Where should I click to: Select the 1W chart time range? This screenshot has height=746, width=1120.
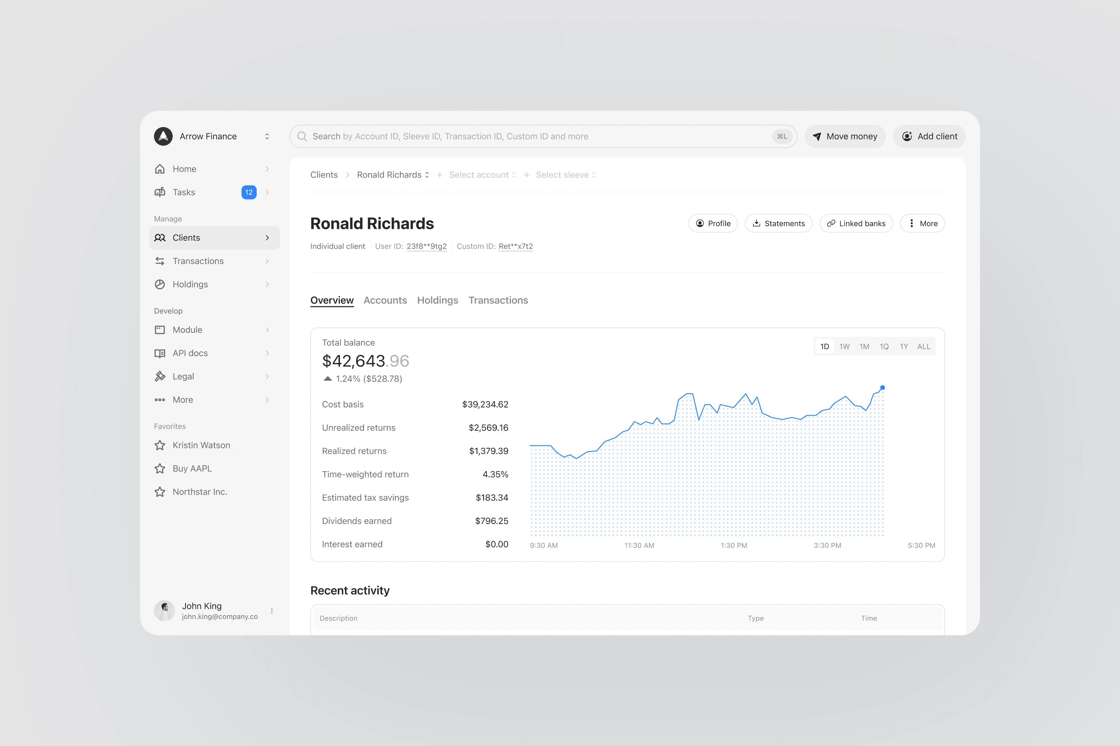(844, 346)
